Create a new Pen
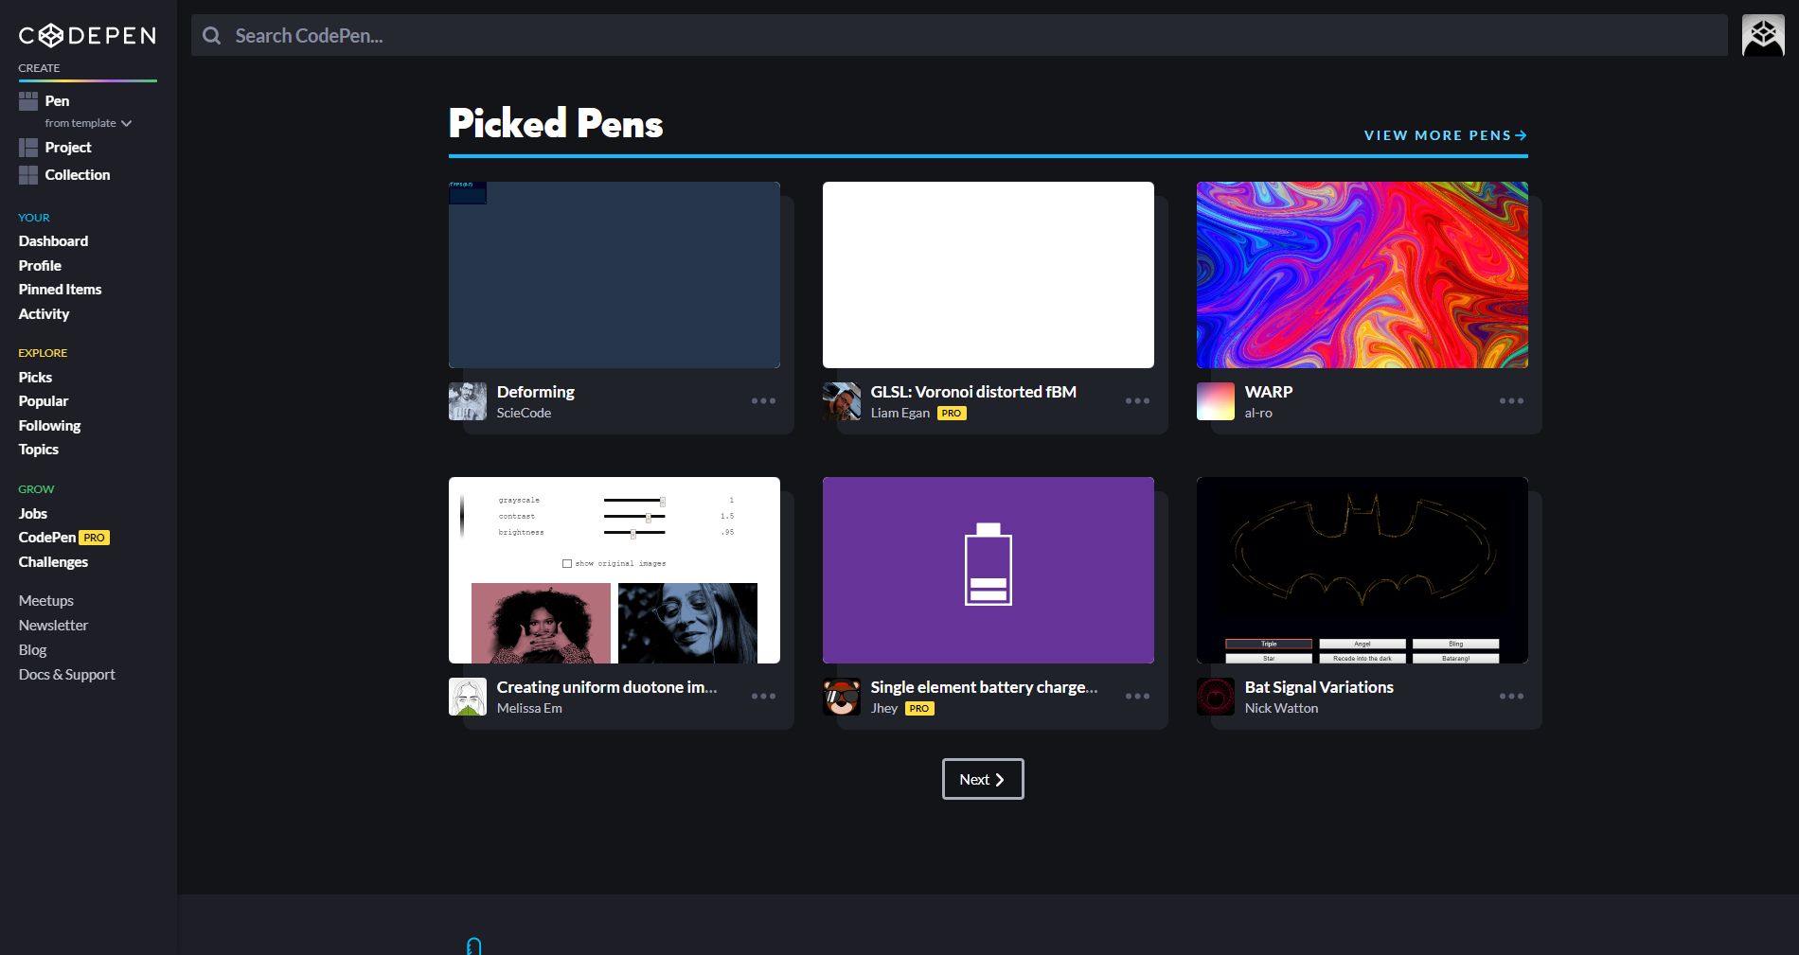 coord(57,101)
